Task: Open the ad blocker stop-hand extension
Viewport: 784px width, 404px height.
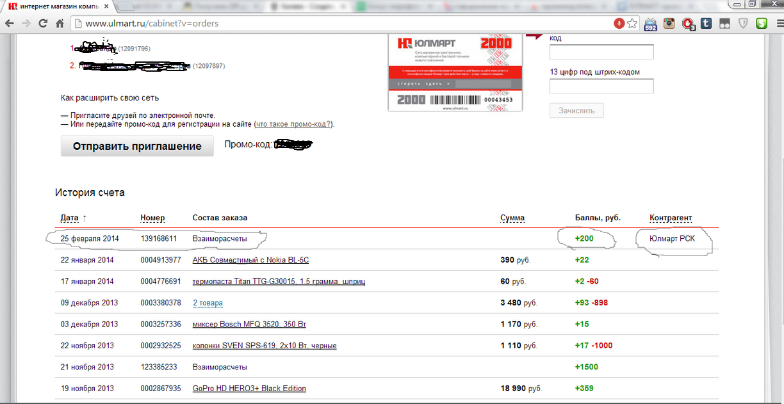Action: (689, 24)
